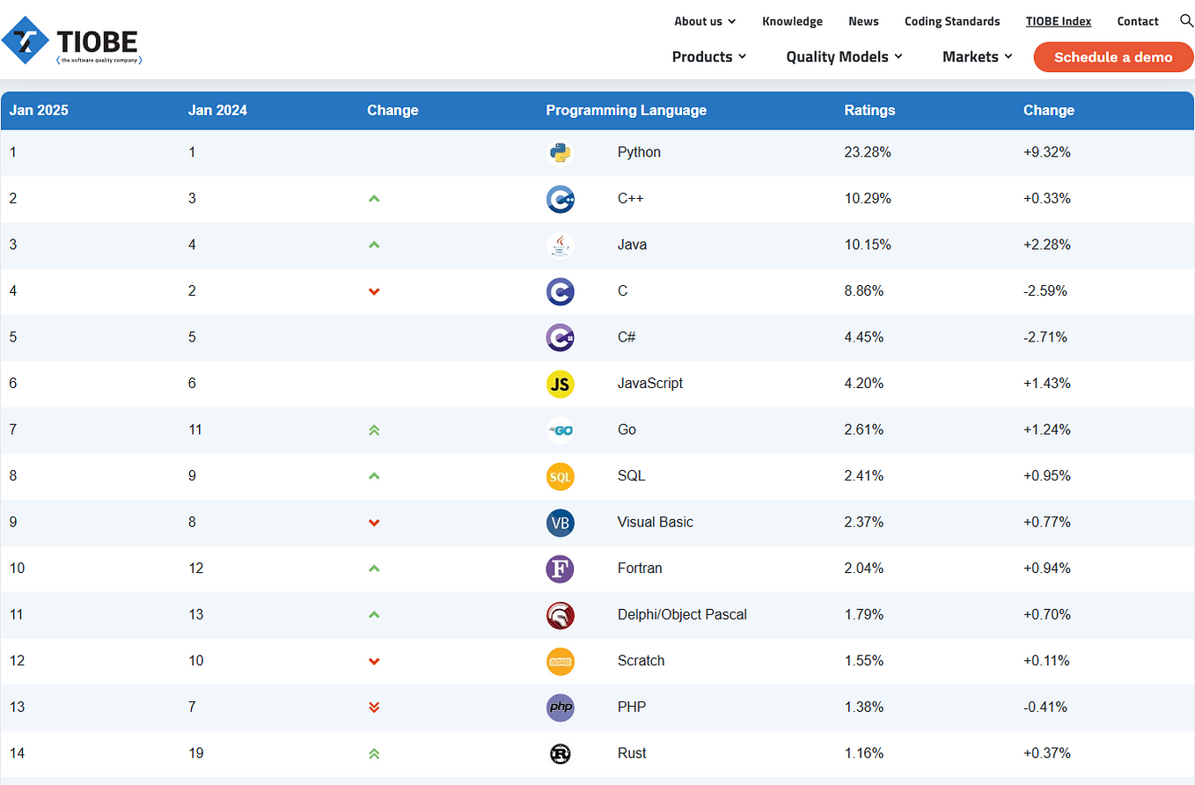The width and height of the screenshot is (1195, 785).
Task: Click the Python logo icon
Action: click(x=561, y=152)
